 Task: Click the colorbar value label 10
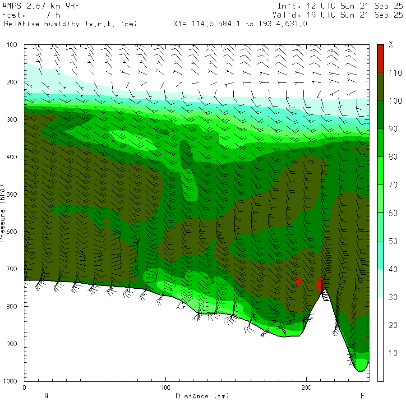click(393, 353)
